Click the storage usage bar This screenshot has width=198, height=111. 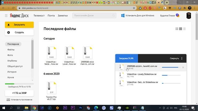[x=19, y=84]
